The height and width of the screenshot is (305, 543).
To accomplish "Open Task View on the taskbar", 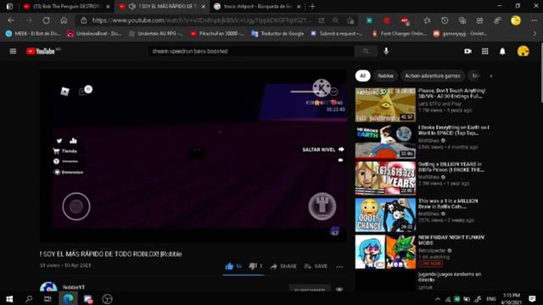I will (x=48, y=299).
